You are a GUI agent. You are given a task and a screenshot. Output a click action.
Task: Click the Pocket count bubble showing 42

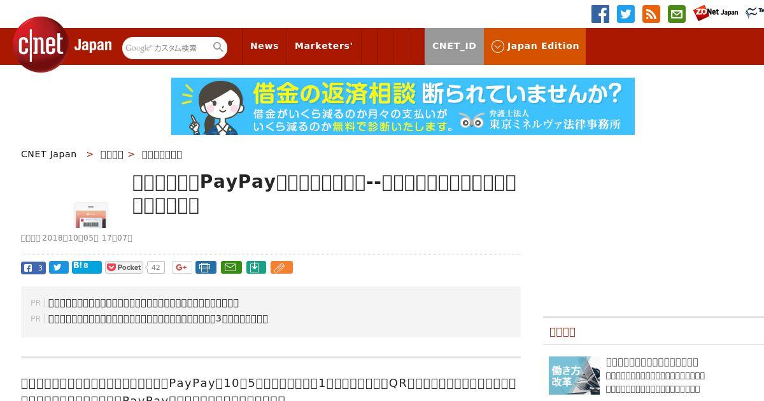point(155,267)
